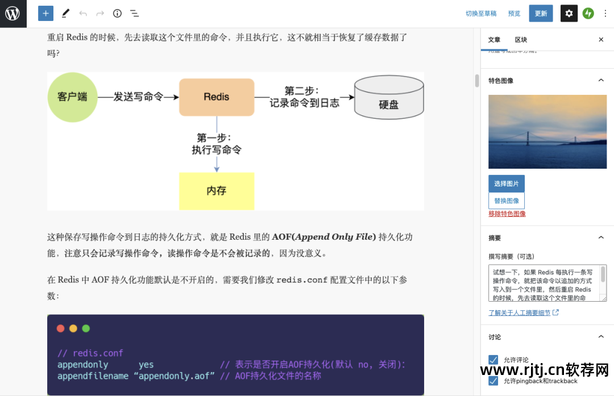Select the pencil Tools icon

65,14
